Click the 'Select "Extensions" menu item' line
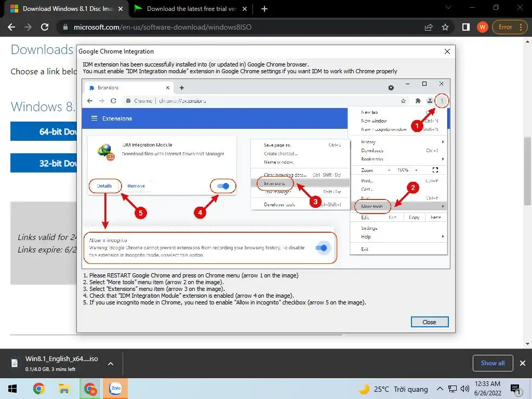Screen dimensions: 532x399 tap(154, 289)
